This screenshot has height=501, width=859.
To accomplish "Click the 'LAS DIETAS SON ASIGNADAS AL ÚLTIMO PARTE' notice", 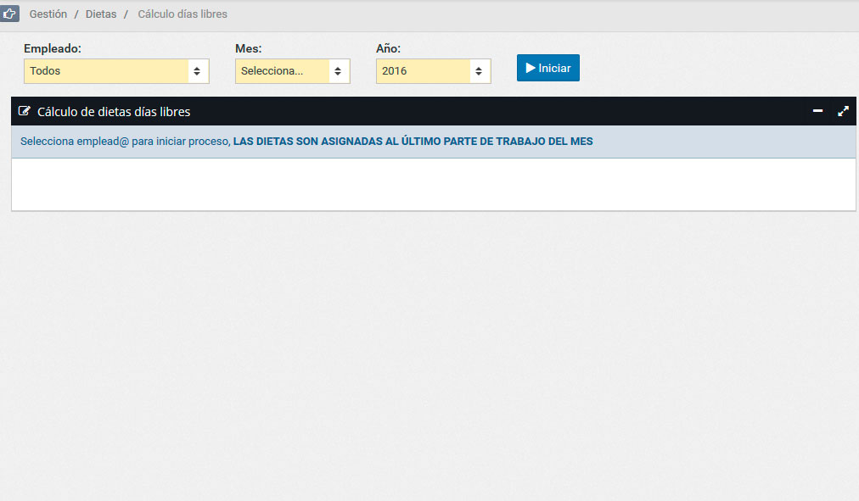I will coord(413,141).
